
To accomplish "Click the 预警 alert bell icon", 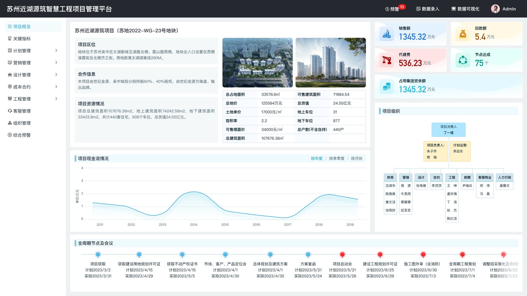I will pos(387,9).
